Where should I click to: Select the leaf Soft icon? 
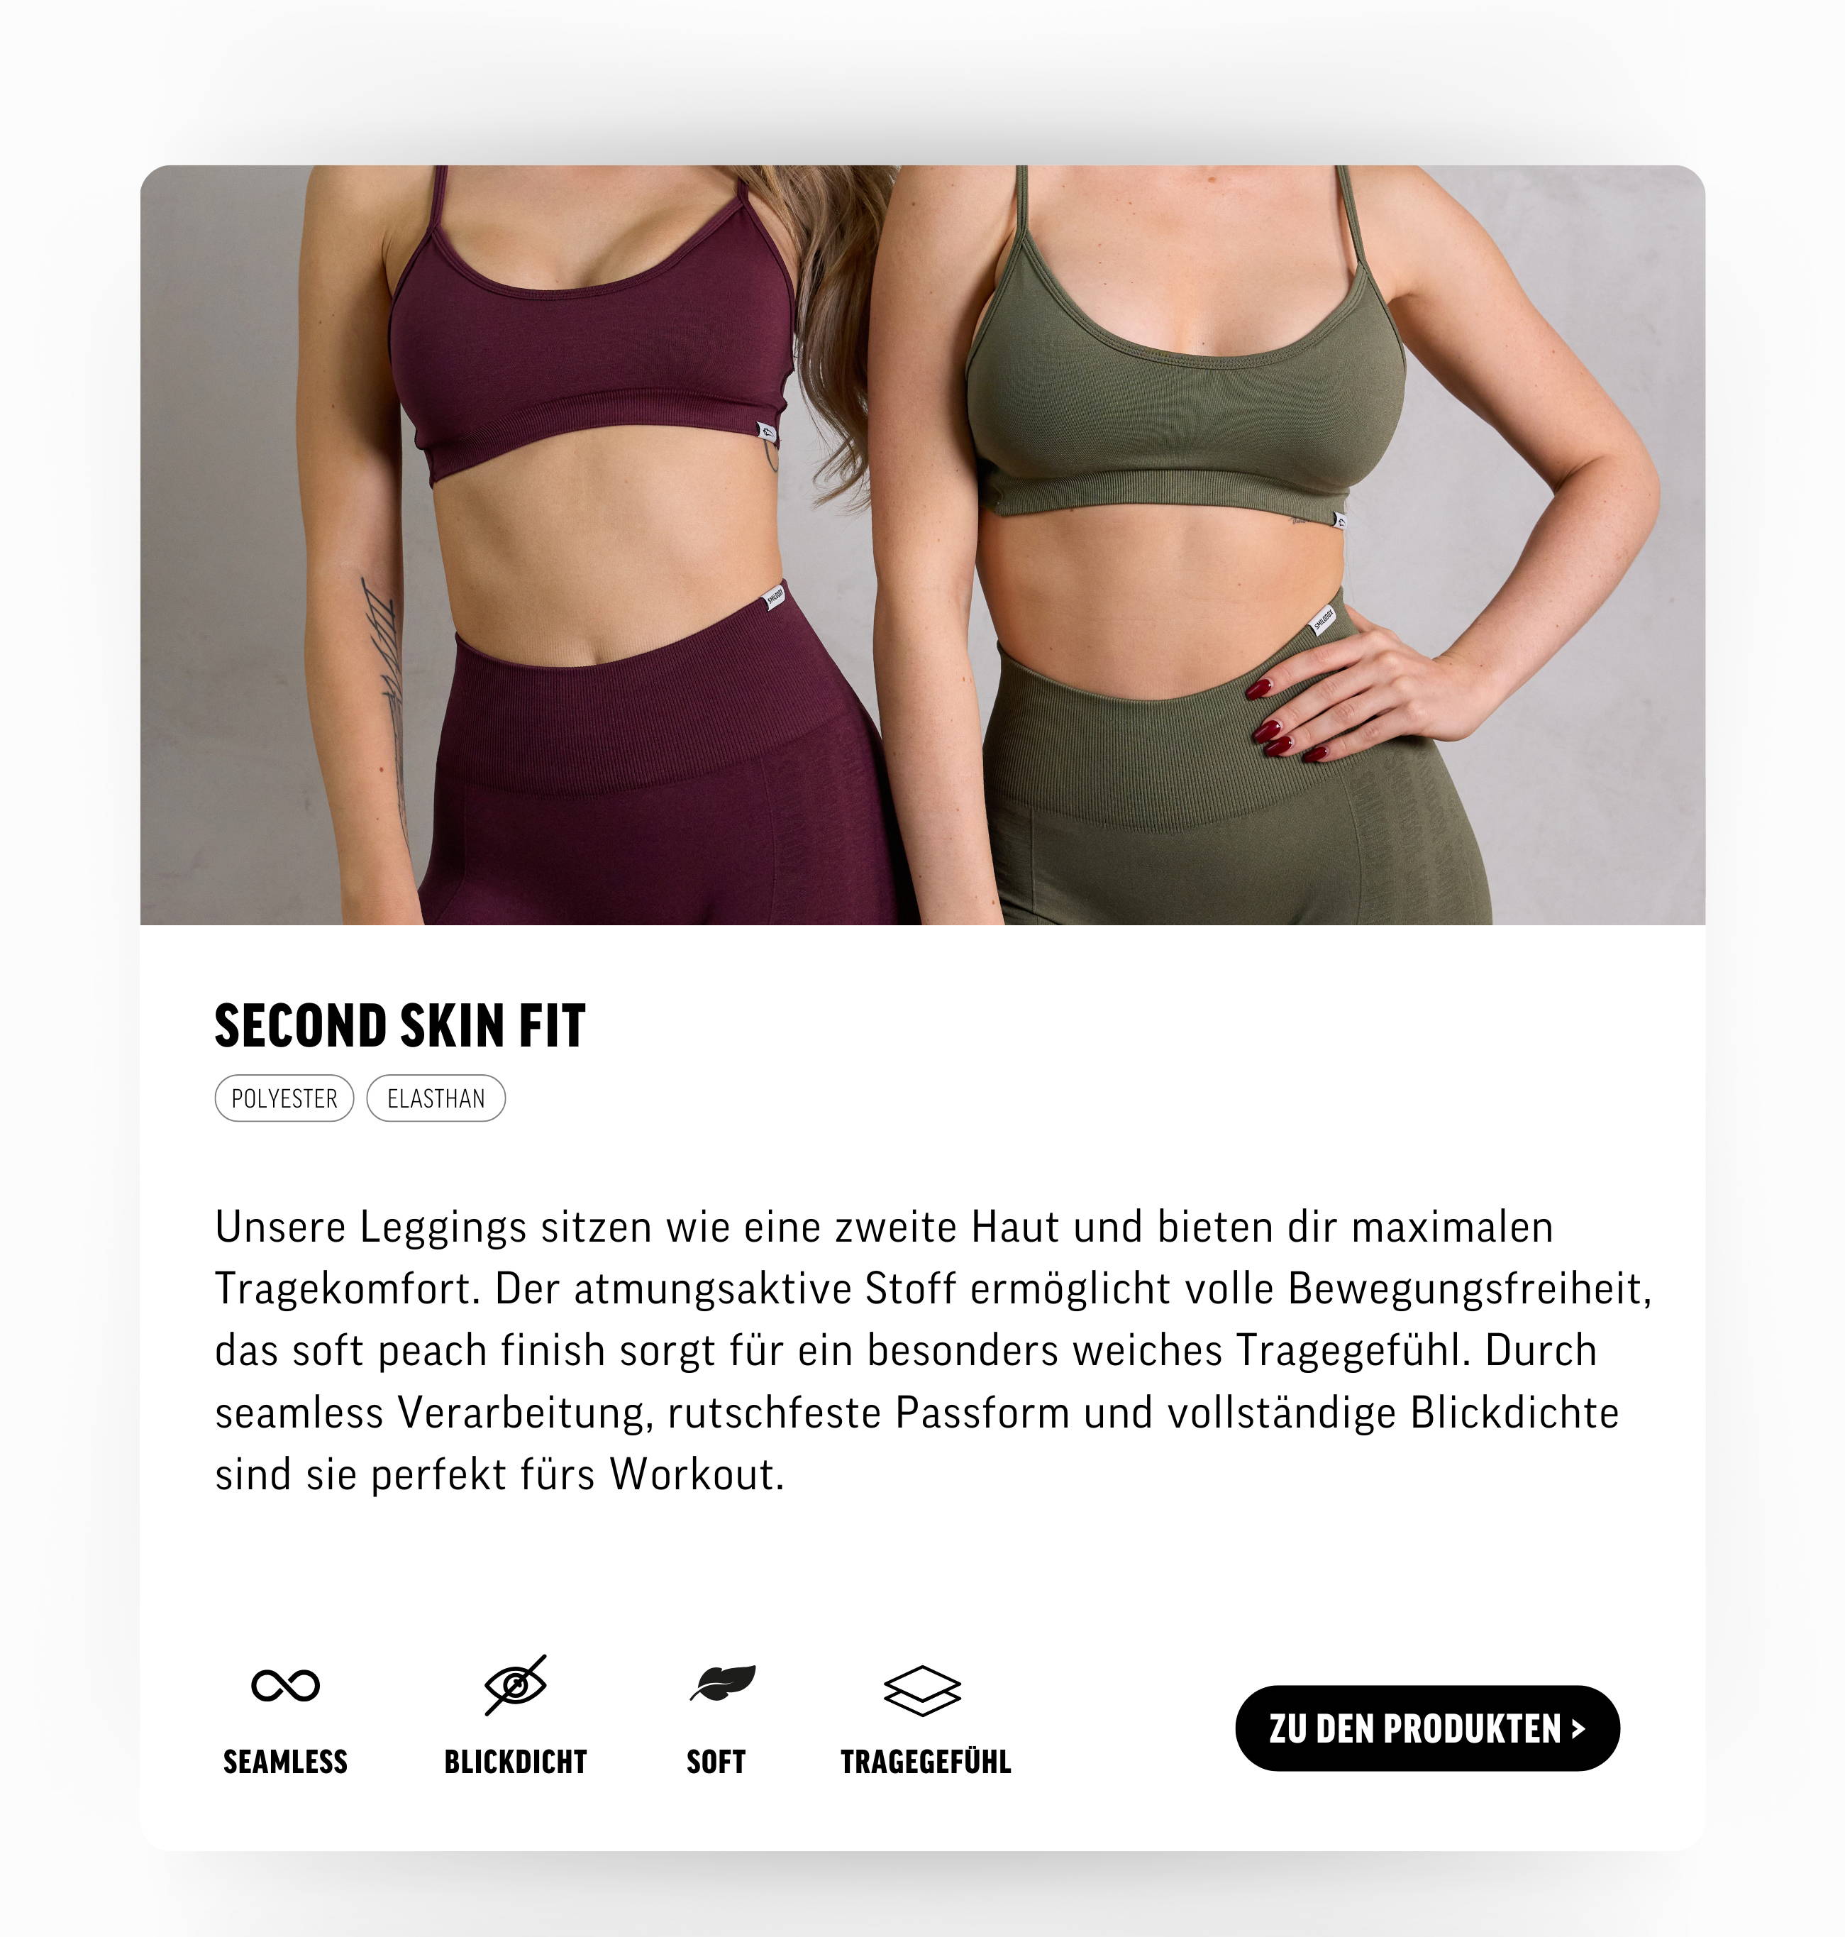pyautogui.click(x=723, y=1683)
